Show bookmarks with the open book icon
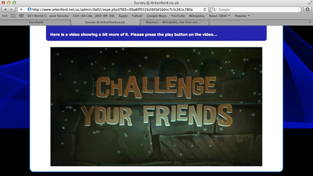The image size is (313, 176). pos(13,16)
